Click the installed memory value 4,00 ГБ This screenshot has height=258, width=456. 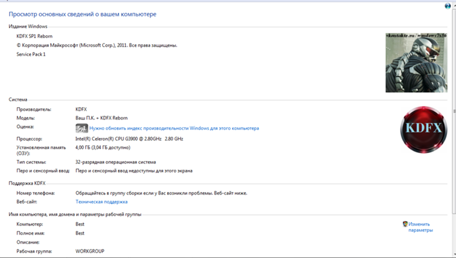pyautogui.click(x=103, y=148)
